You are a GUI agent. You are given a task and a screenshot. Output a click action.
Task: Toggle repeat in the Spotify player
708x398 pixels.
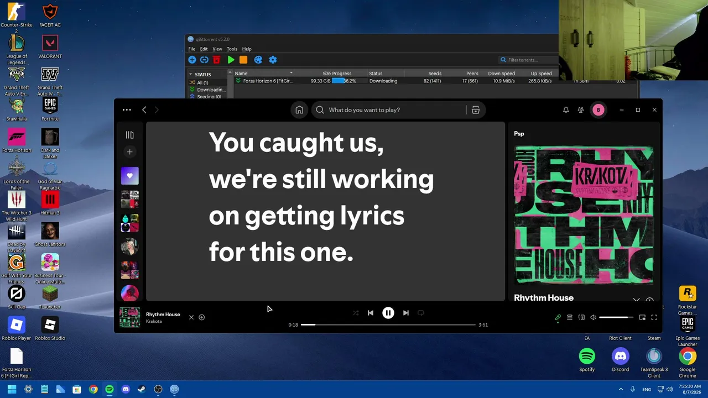421,313
